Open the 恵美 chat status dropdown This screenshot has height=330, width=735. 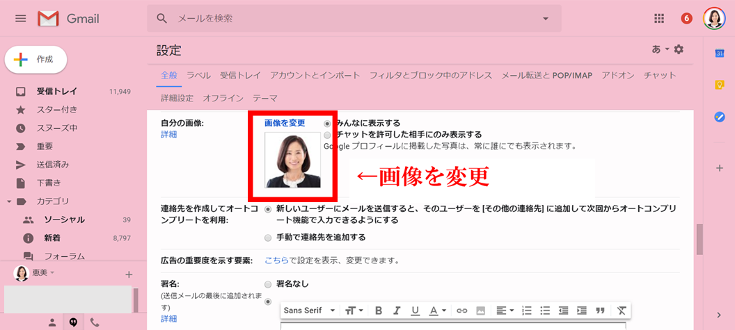pyautogui.click(x=43, y=273)
